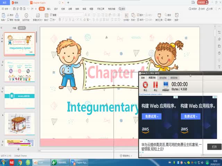The image size is (222, 166).
Task: Open the 插入 (Insert) ribbon tab
Action: click(49, 9)
